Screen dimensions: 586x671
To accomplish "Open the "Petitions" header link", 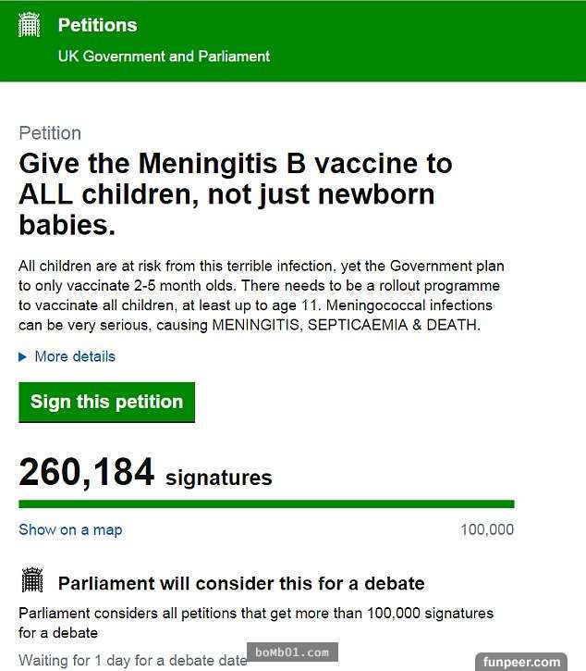I will [97, 25].
